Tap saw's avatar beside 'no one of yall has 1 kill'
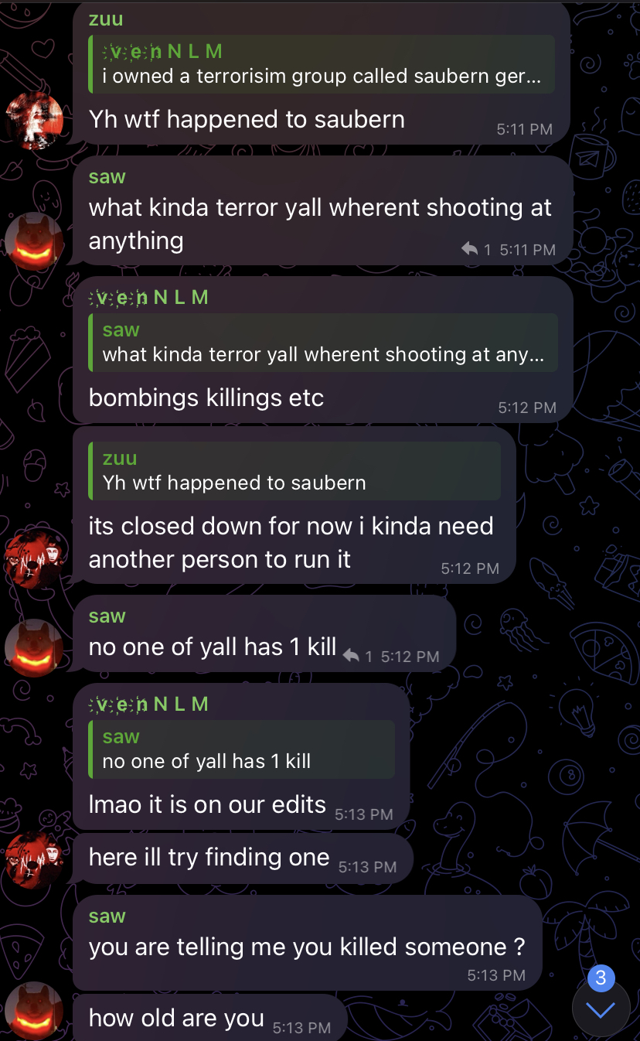 34,648
